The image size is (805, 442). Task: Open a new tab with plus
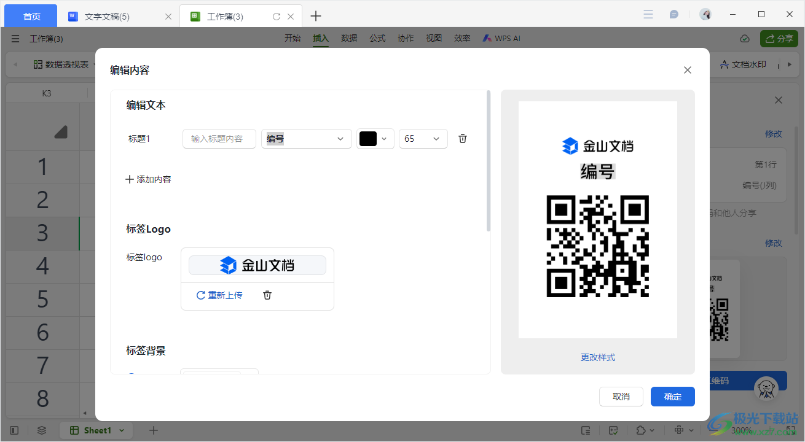(x=315, y=17)
